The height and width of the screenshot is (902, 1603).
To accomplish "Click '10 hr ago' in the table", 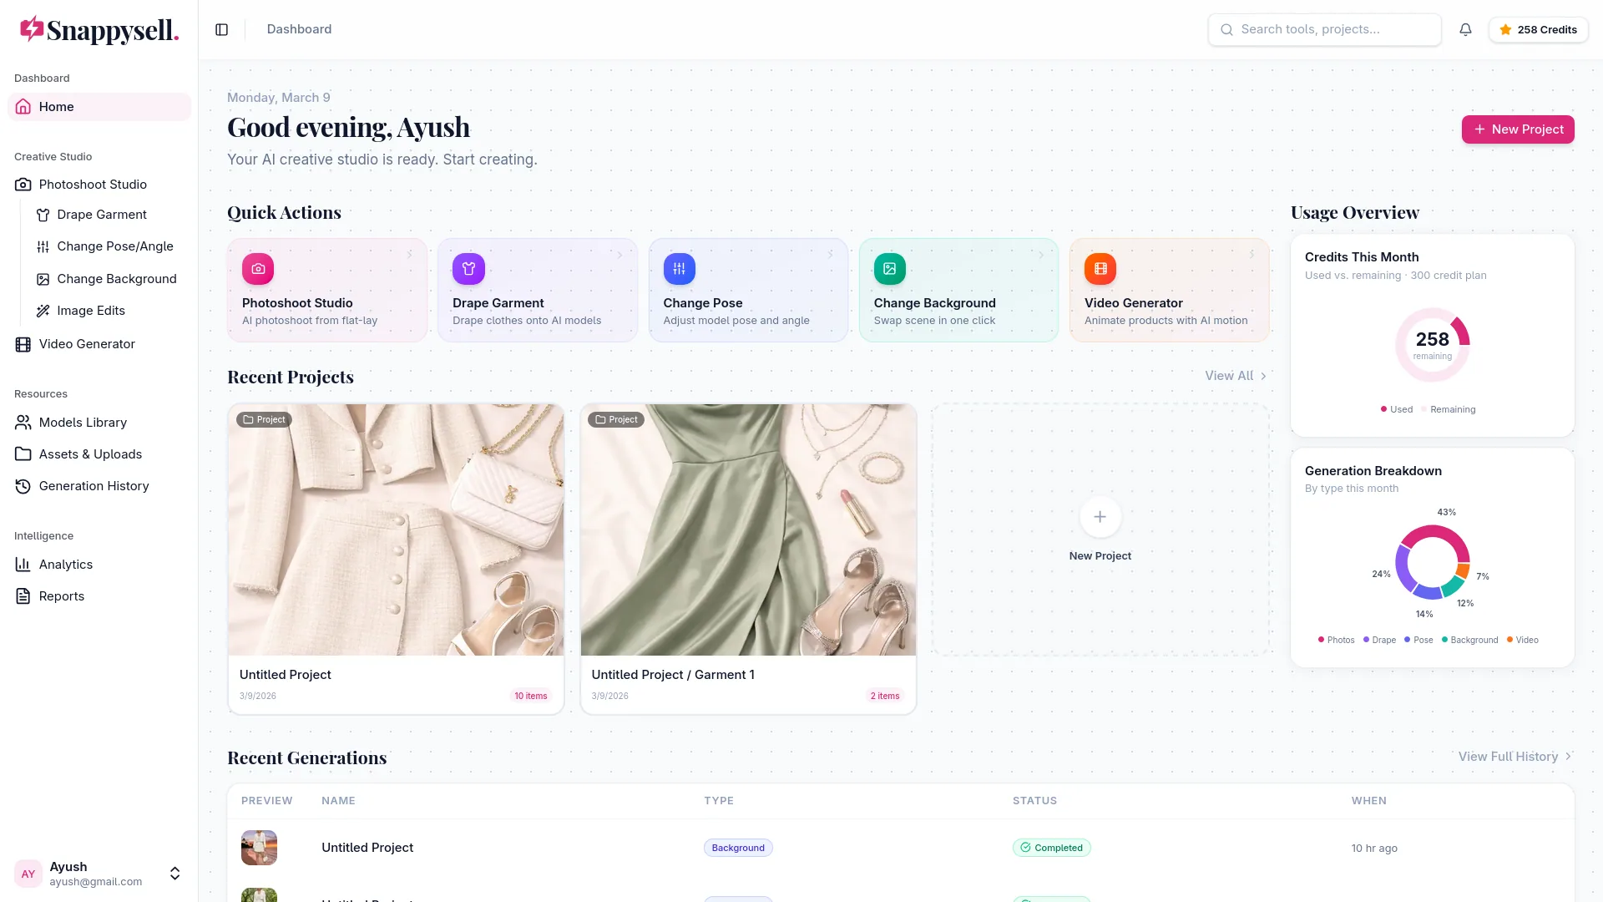I will 1374,849.
